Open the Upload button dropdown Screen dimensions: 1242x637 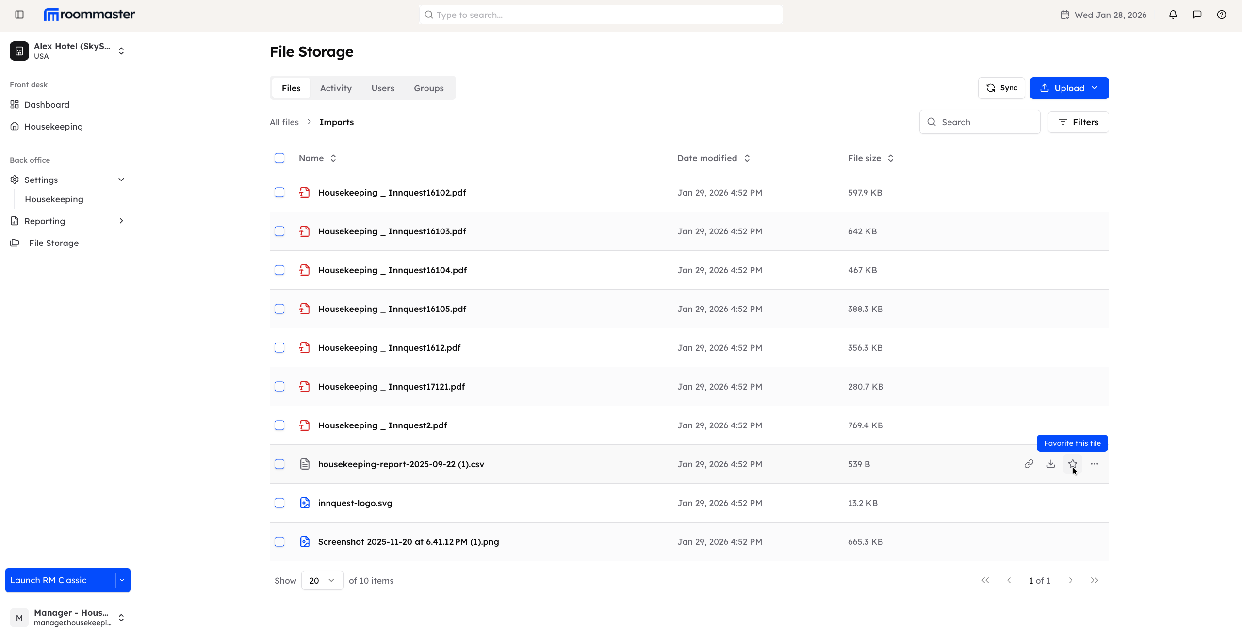(x=1095, y=88)
